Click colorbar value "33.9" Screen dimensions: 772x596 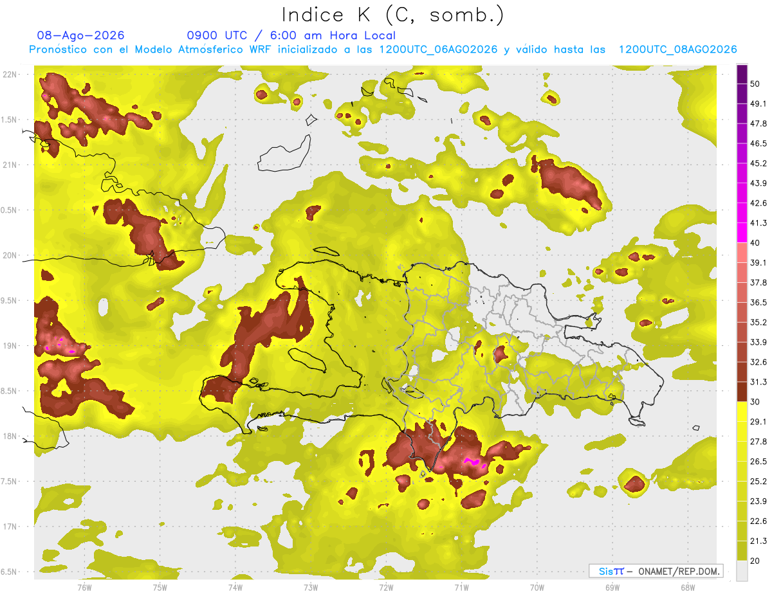(758, 342)
